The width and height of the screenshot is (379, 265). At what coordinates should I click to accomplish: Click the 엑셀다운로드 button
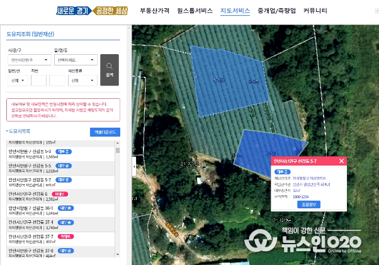[105, 132]
